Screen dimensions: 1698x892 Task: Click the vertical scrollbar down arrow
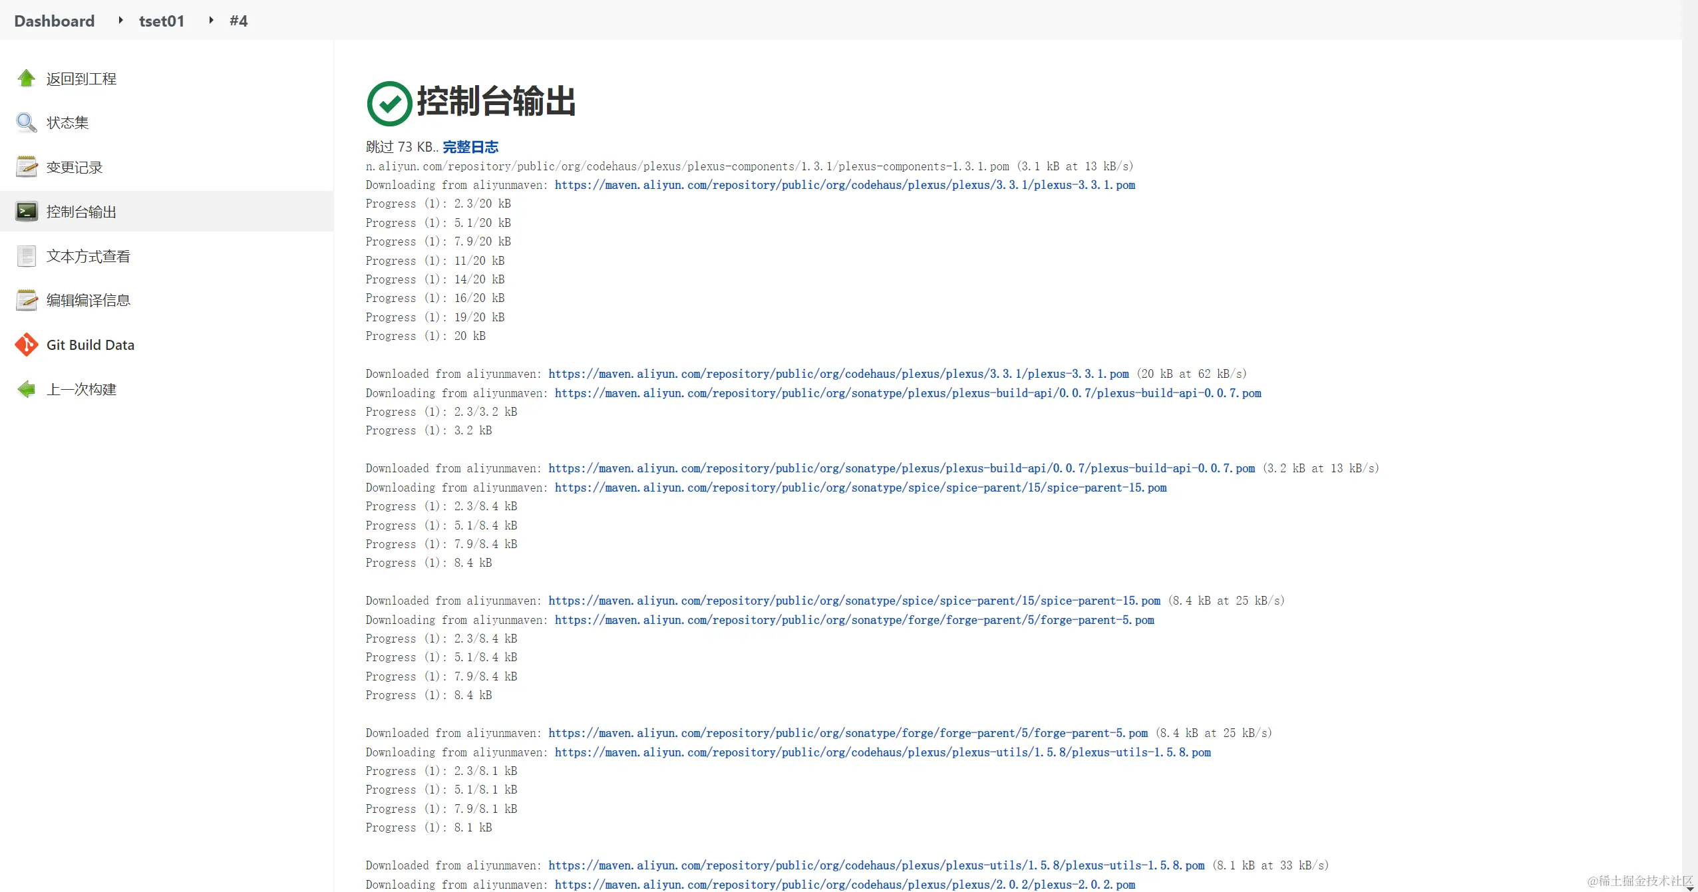(1689, 887)
